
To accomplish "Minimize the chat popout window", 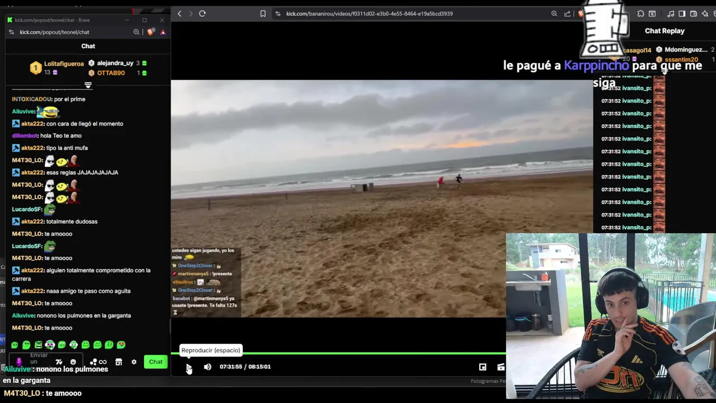I will pyautogui.click(x=127, y=20).
